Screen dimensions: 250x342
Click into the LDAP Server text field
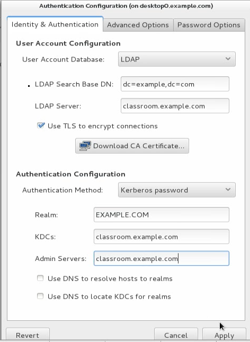[175, 106]
